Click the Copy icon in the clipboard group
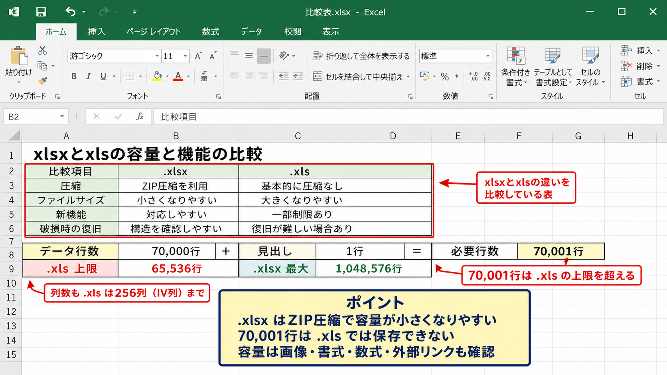Image resolution: width=667 pixels, height=375 pixels. (x=42, y=66)
